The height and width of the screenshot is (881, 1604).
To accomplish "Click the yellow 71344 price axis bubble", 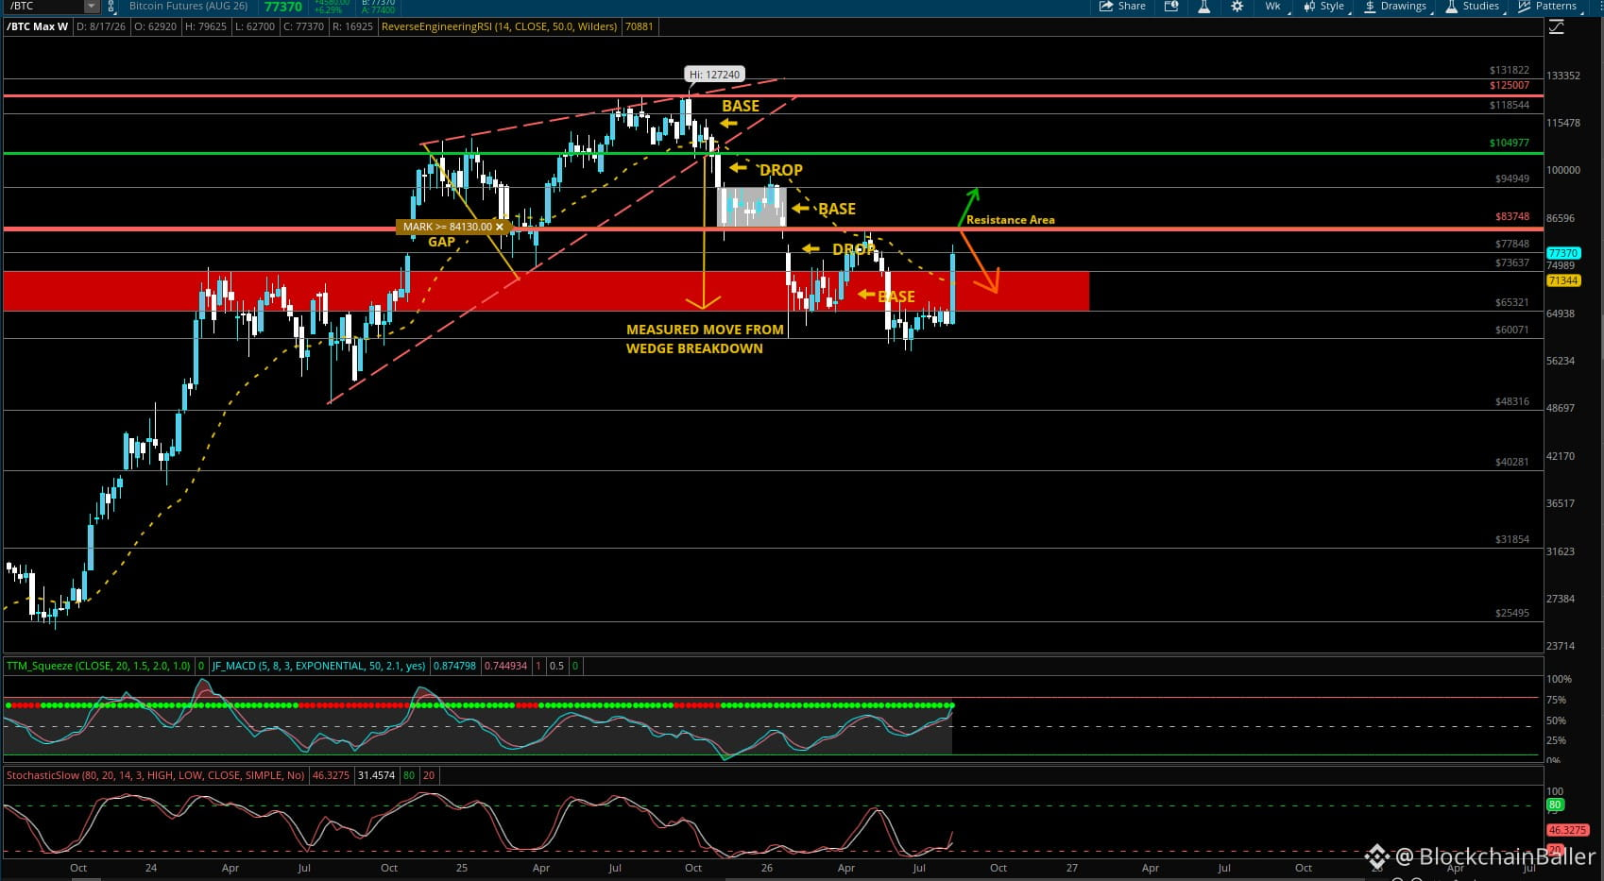I will click(x=1562, y=280).
